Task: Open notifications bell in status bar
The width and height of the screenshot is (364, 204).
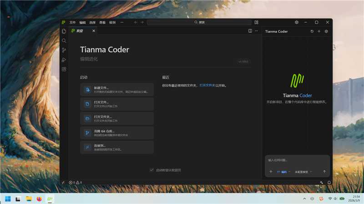Action: point(329,183)
